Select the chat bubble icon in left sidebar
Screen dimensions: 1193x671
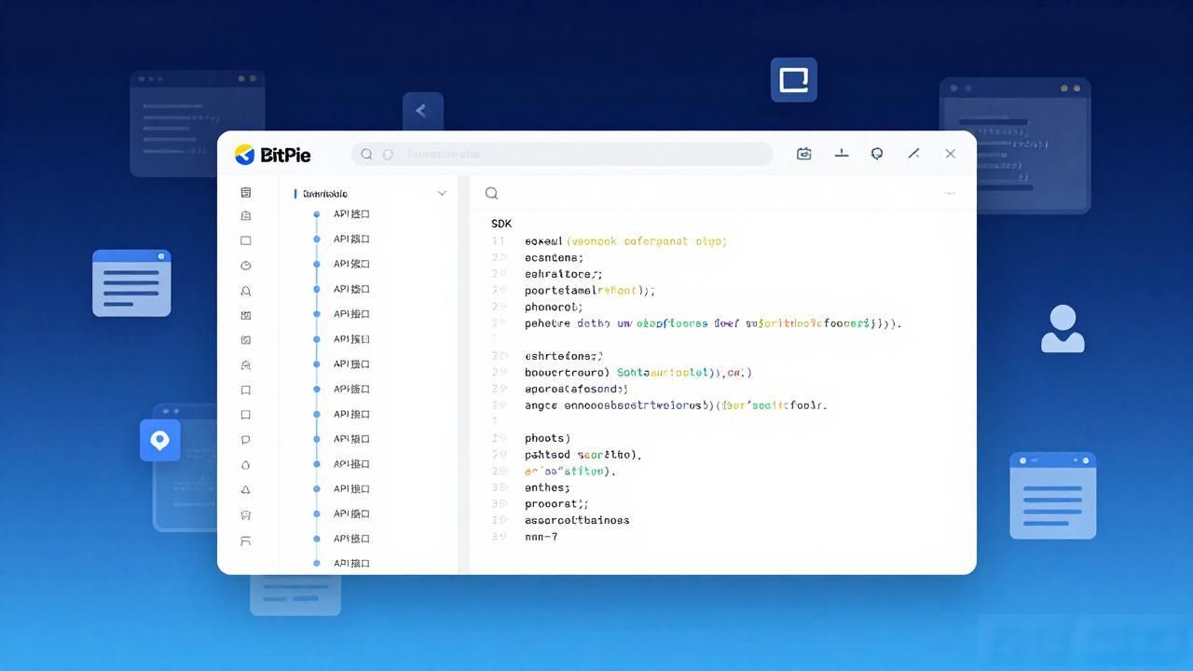coord(246,440)
